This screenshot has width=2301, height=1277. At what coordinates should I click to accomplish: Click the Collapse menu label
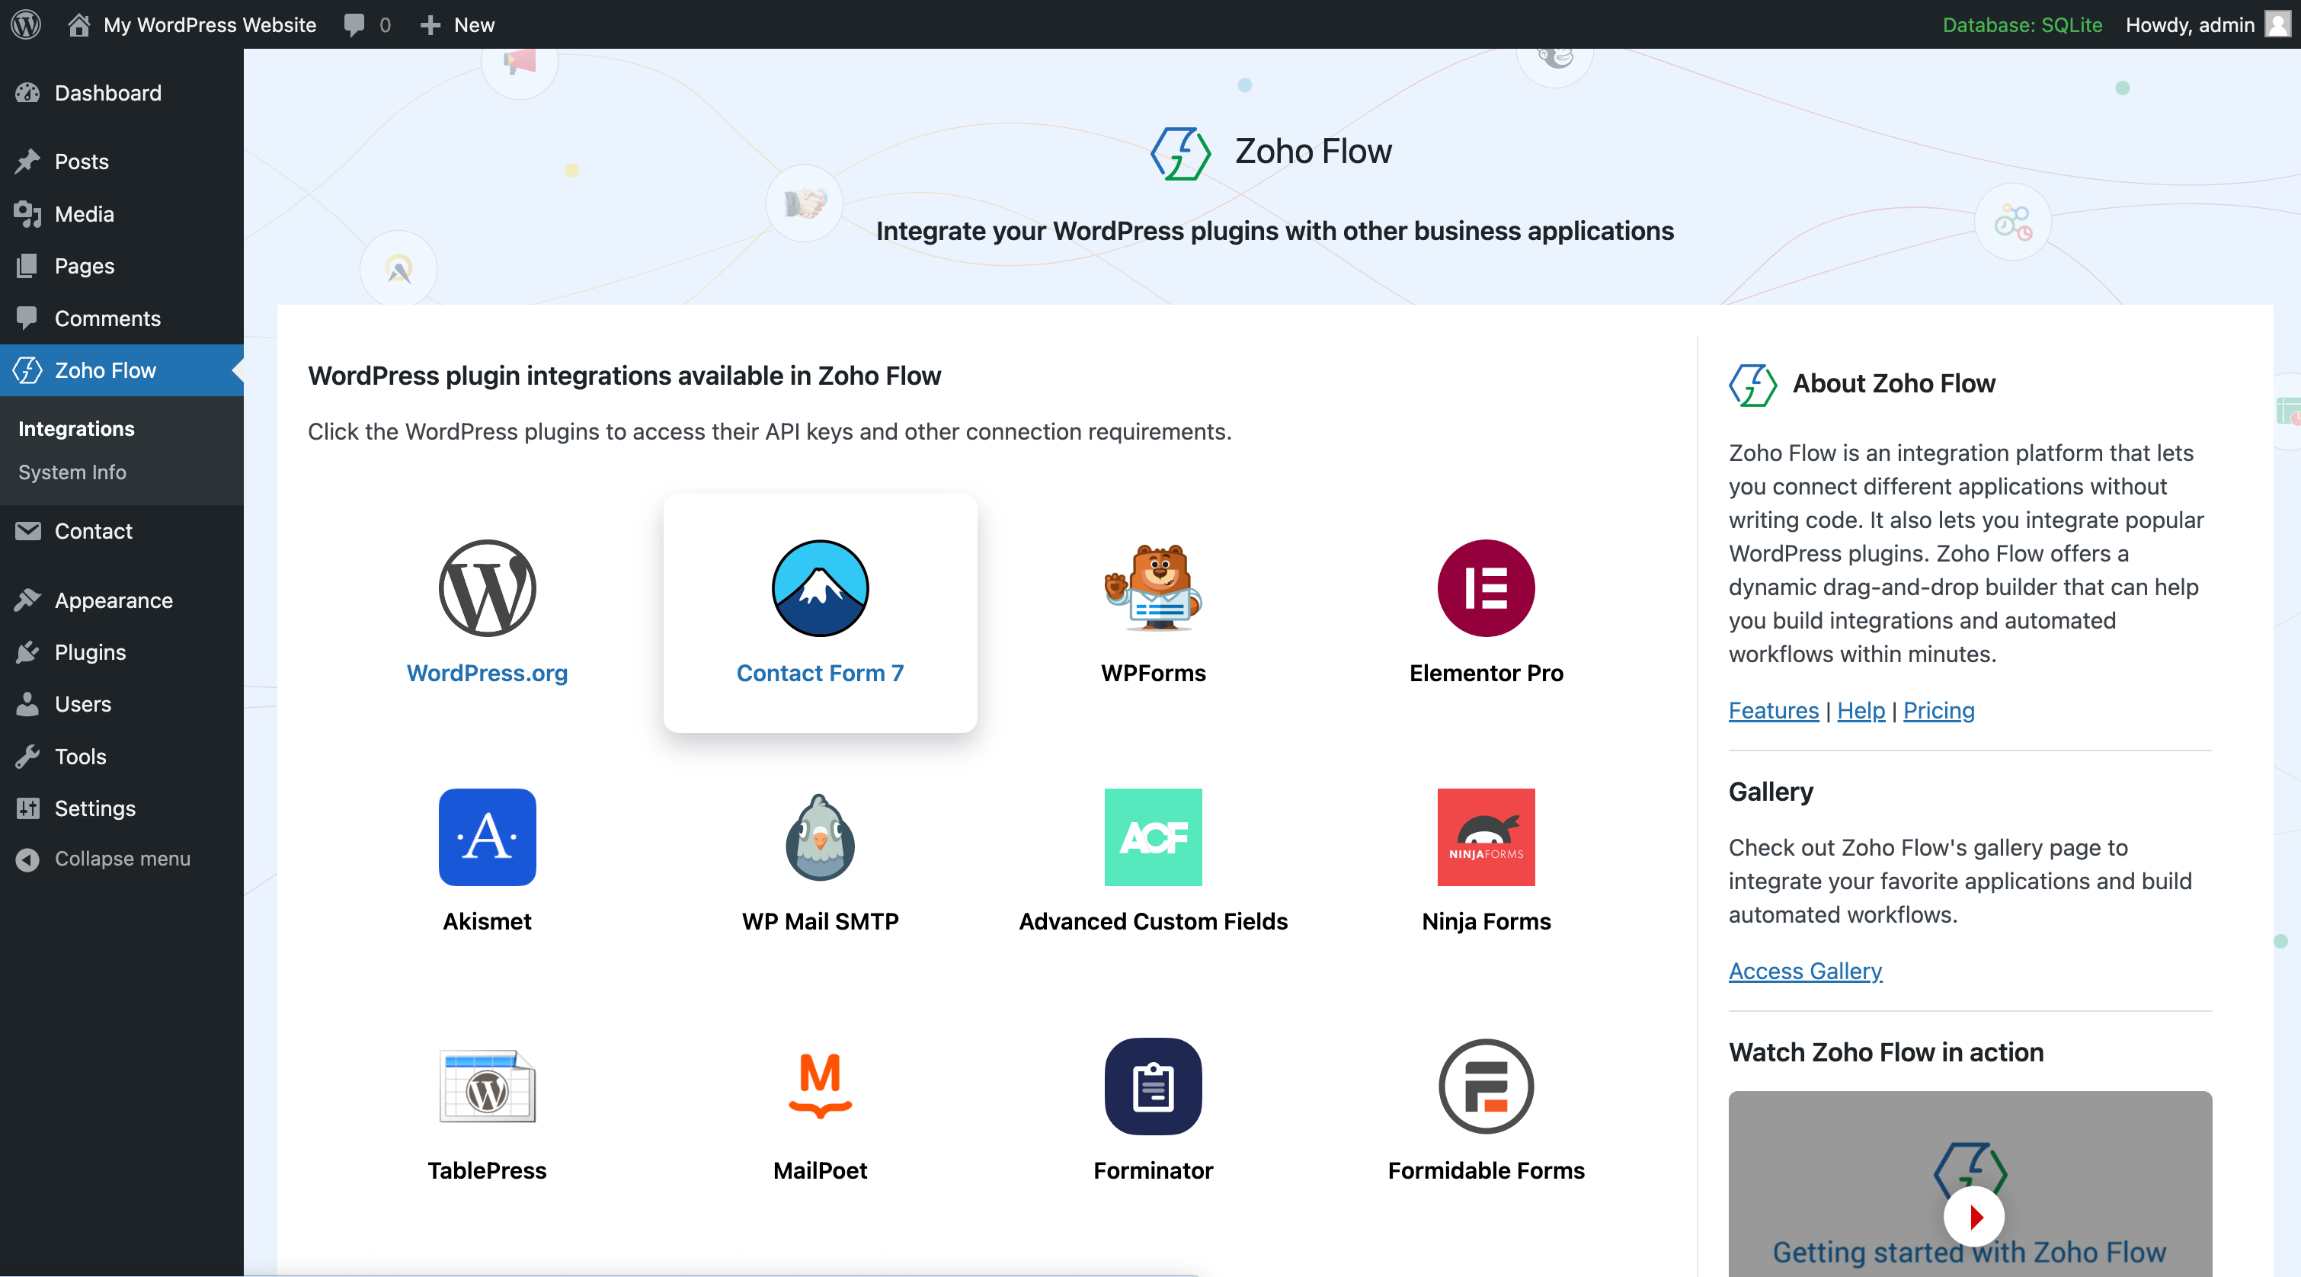pyautogui.click(x=123, y=859)
